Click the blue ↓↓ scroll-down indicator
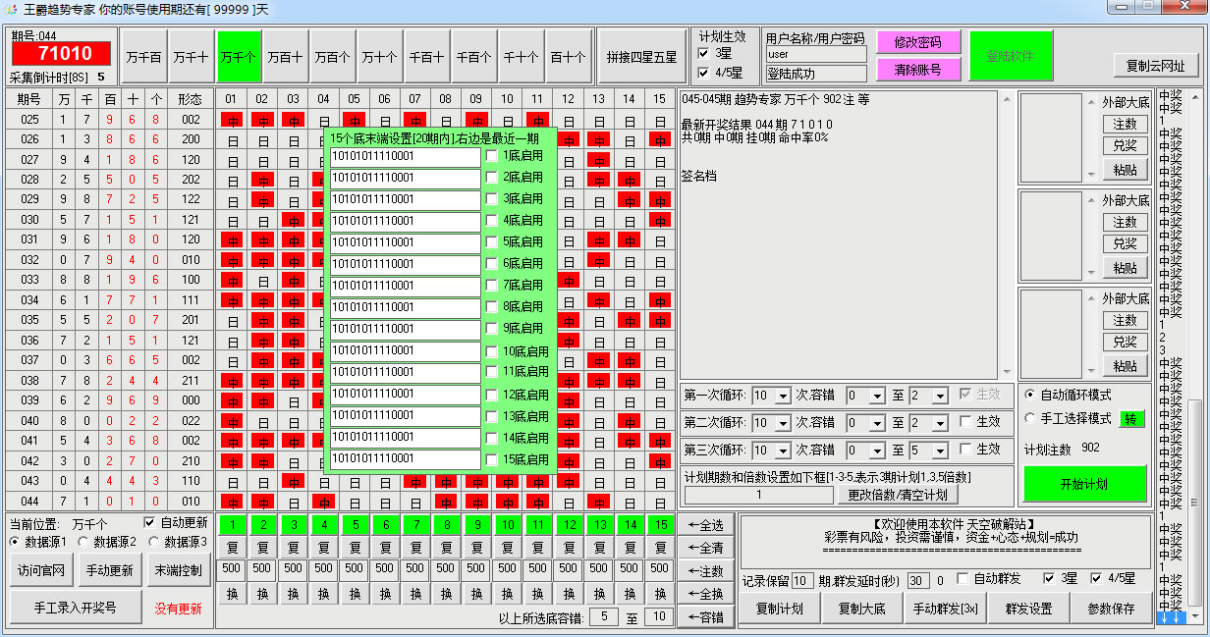This screenshot has height=637, width=1210. click(1169, 617)
